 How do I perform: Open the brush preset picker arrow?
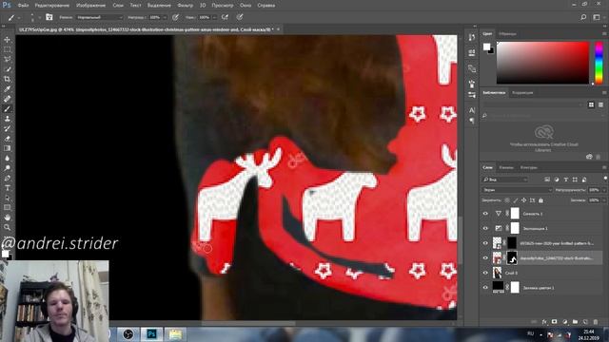(39, 17)
